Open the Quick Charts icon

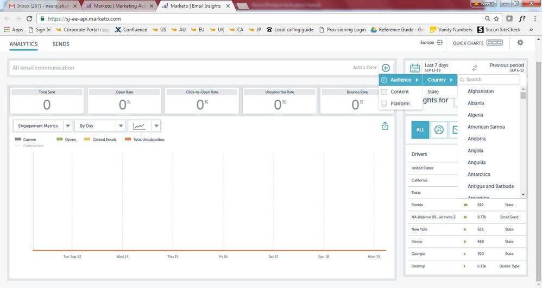tap(494, 43)
